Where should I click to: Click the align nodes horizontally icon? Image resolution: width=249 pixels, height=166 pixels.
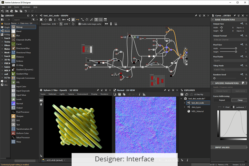pos(106,24)
